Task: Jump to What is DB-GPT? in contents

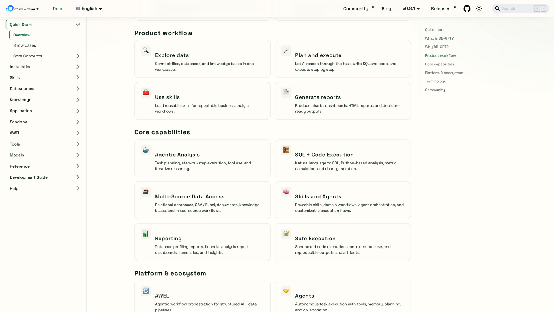Action: tap(439, 38)
